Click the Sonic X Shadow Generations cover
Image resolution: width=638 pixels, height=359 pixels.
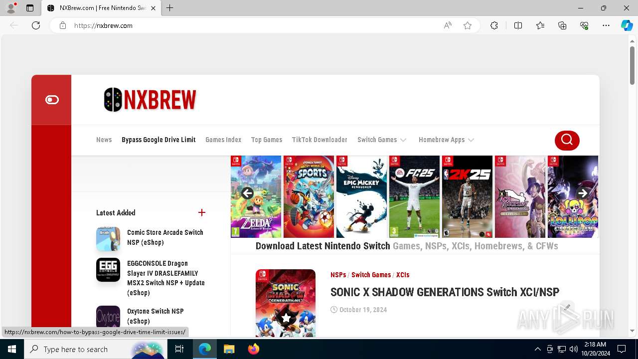[x=286, y=303]
